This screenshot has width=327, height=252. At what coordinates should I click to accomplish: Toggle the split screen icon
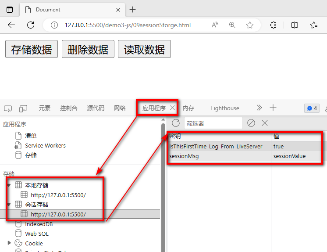click(295, 25)
